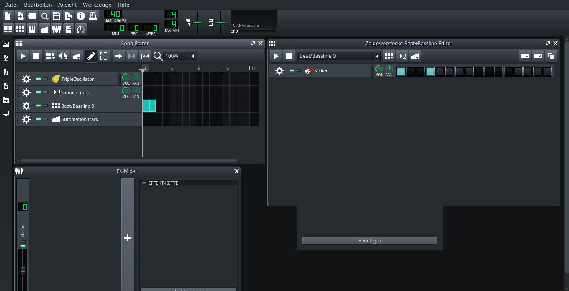Image resolution: width=569 pixels, height=291 pixels.
Task: Adjust the Master volume fader in the FX-Mixer
Action: tap(23, 271)
